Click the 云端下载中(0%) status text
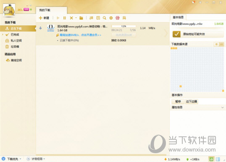The width and height of the screenshot is (226, 162). (69, 40)
